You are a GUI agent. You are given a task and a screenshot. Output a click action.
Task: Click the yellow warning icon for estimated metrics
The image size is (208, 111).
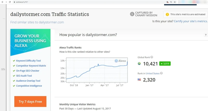[167, 14]
